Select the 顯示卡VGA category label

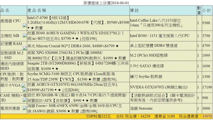coord(10,85)
